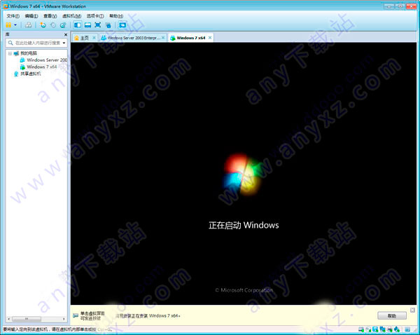Image resolution: width=420 pixels, height=335 pixels.
Task: Switch to Windows Server 2003 Enterprise tab
Action: pyautogui.click(x=133, y=38)
